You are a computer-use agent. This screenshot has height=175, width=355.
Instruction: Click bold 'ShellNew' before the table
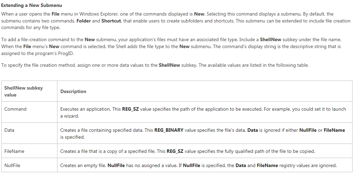(x=169, y=65)
